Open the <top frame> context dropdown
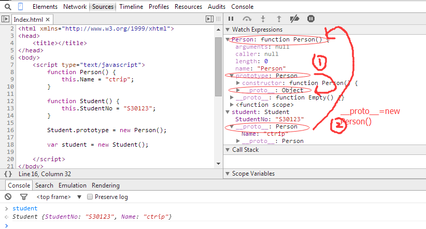The height and width of the screenshot is (229, 426). [59, 197]
